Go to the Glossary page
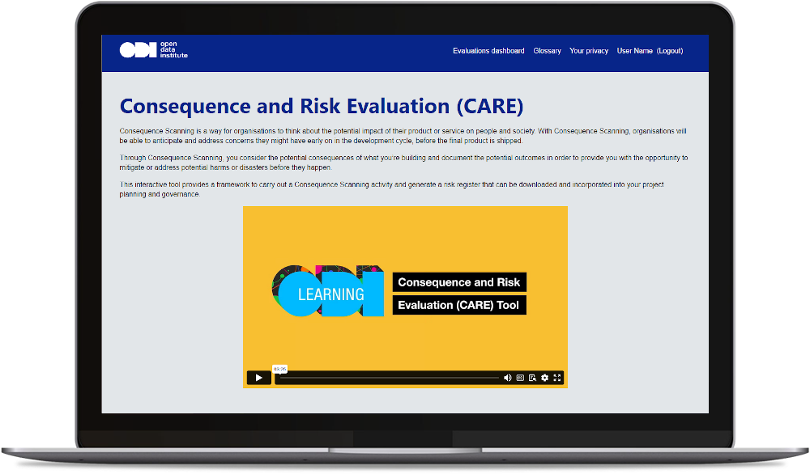 (547, 51)
